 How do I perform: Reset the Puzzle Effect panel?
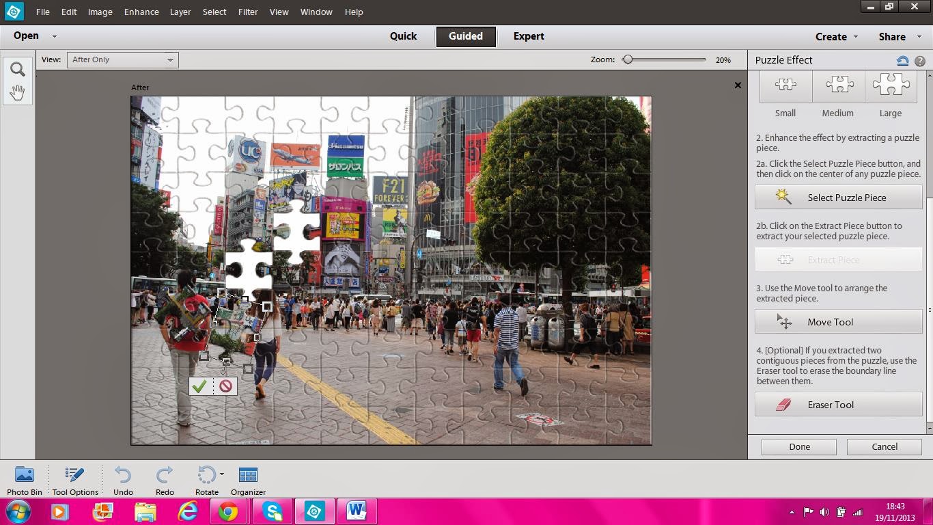[902, 61]
